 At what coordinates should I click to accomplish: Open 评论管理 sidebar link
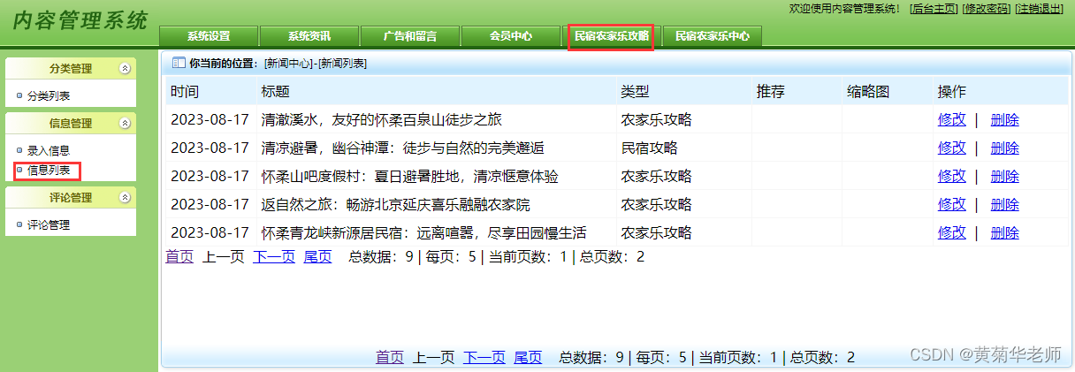(x=49, y=225)
